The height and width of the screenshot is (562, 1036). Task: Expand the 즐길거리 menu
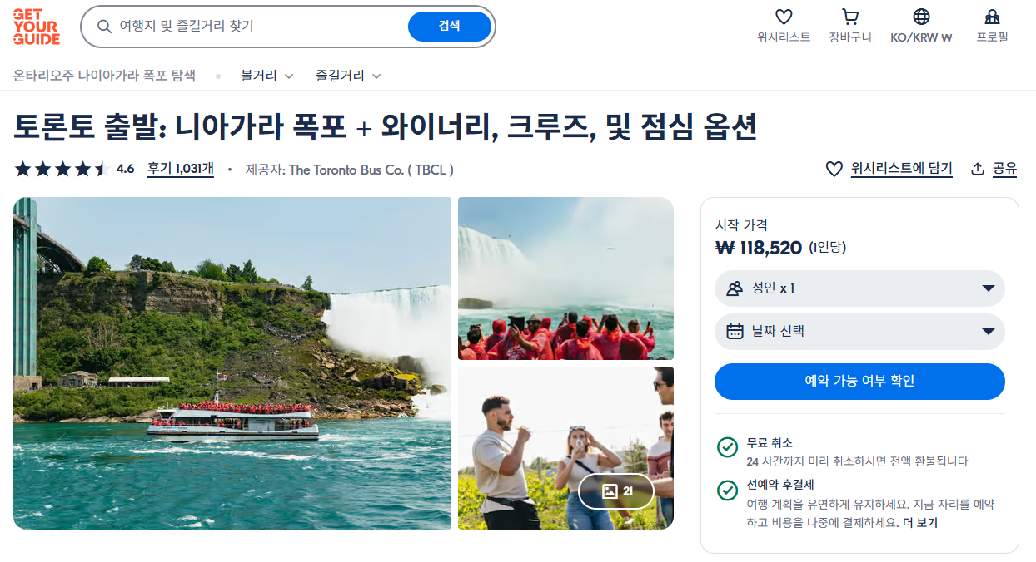click(348, 76)
